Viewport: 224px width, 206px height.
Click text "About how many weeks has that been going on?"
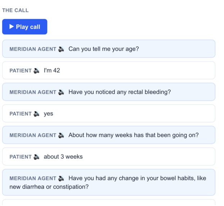(x=134, y=135)
